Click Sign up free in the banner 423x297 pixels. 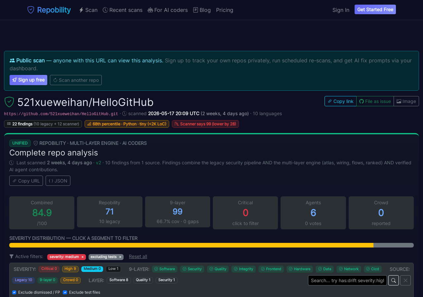pos(28,80)
